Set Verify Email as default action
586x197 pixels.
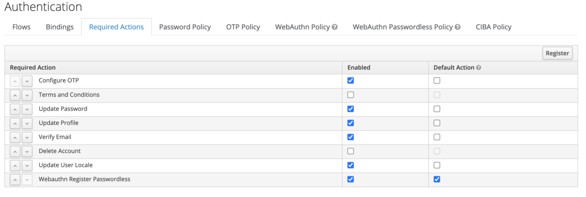[x=437, y=137]
